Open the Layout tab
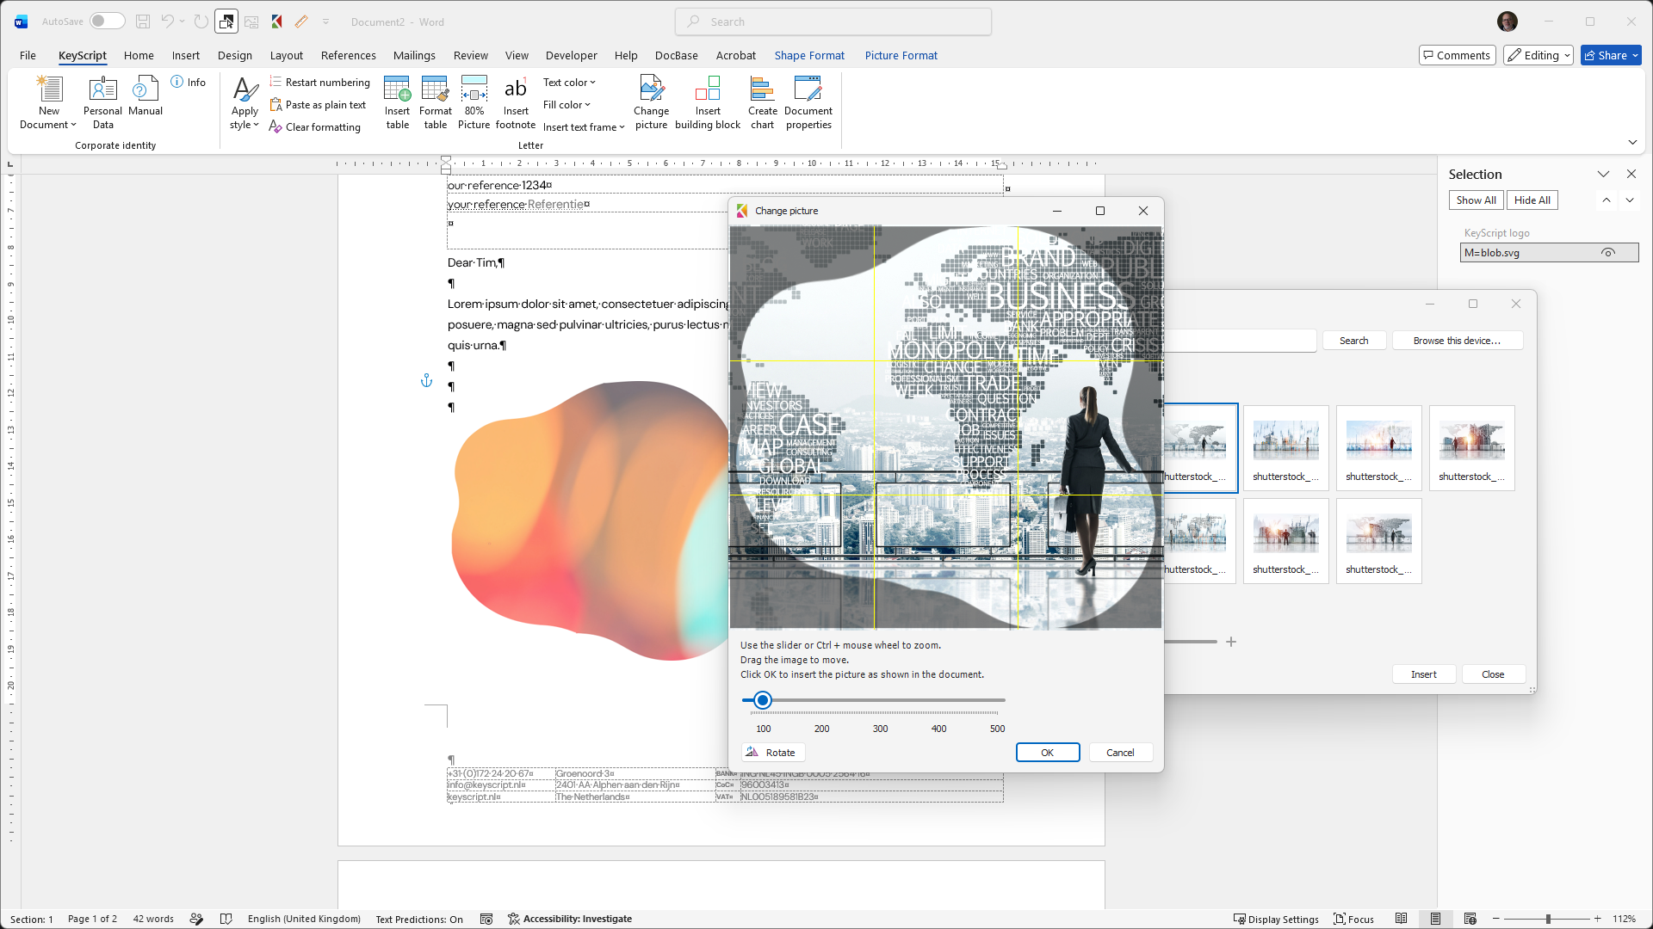This screenshot has width=1653, height=929. click(x=287, y=55)
